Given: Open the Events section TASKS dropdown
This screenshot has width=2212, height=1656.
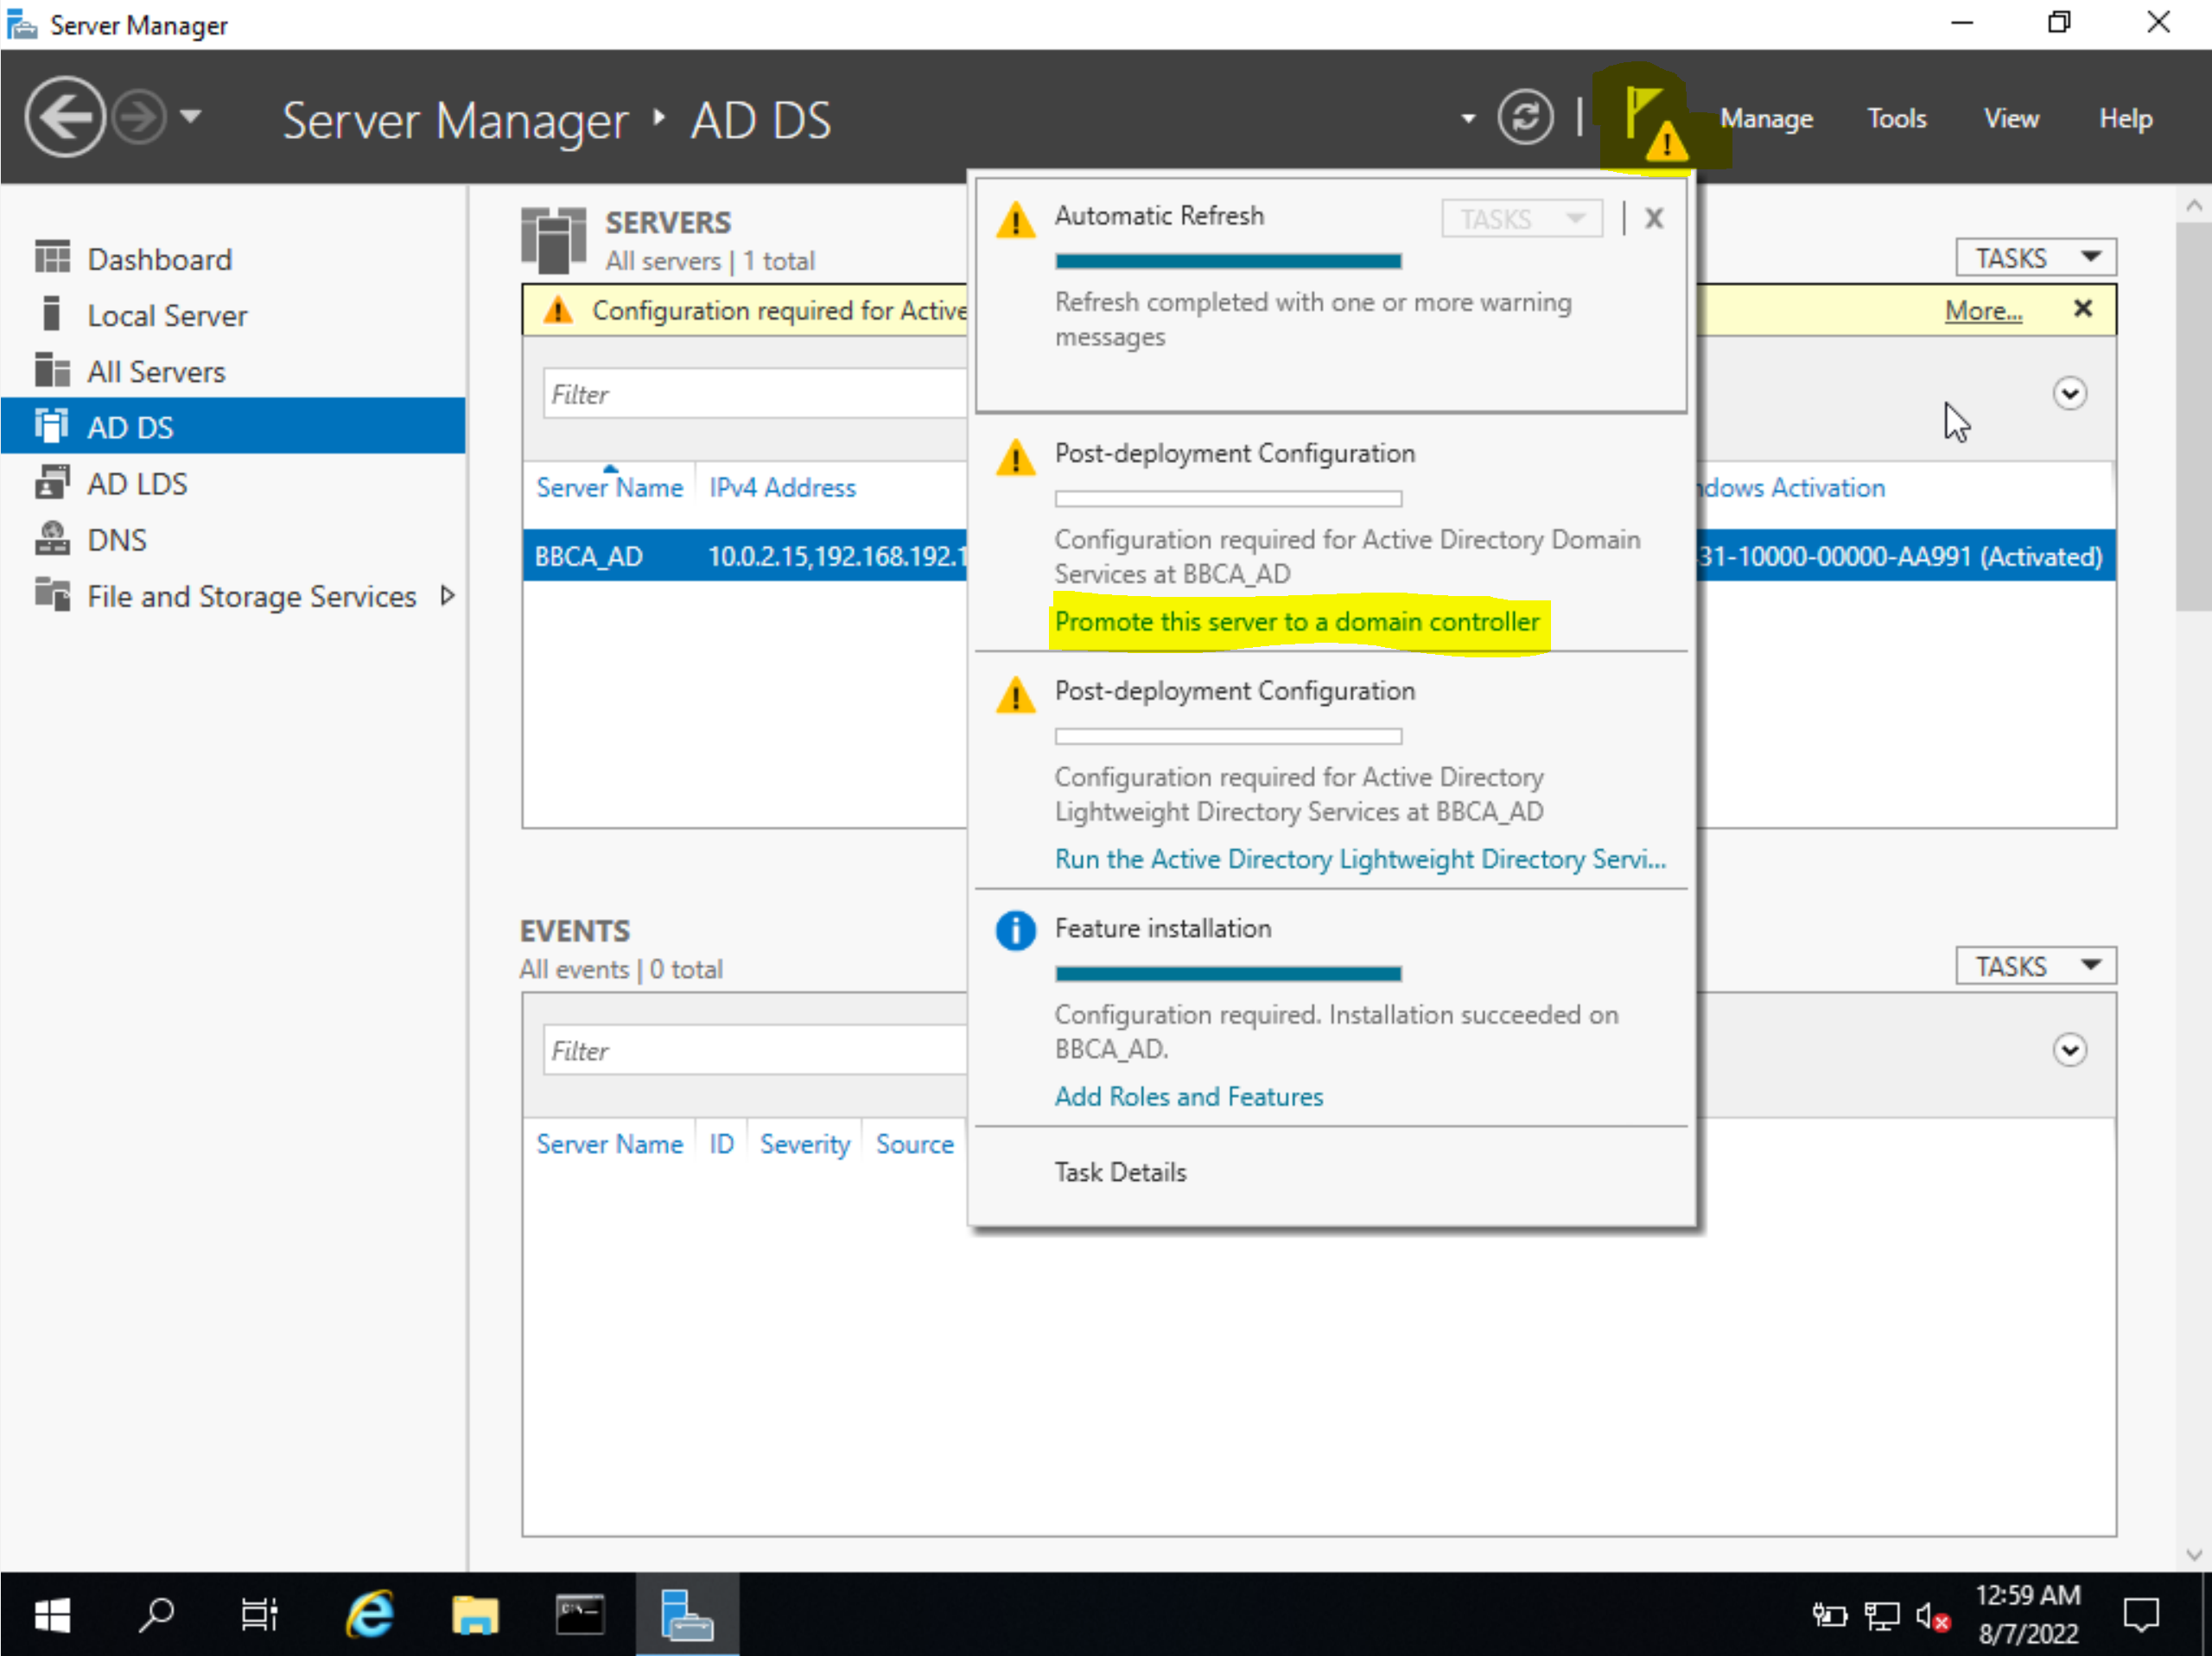Looking at the screenshot, I should (x=2035, y=966).
